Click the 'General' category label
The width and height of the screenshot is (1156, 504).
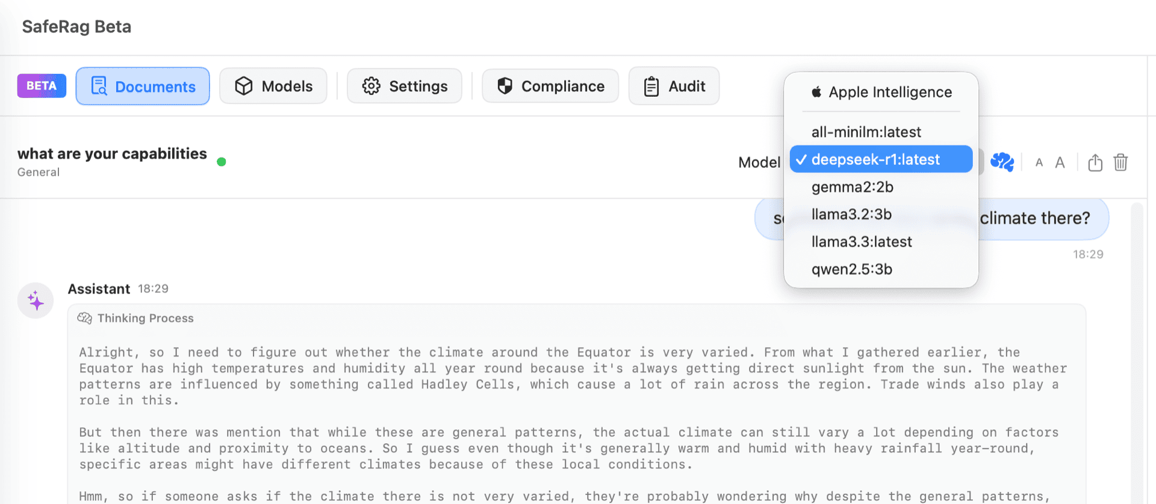click(x=39, y=172)
